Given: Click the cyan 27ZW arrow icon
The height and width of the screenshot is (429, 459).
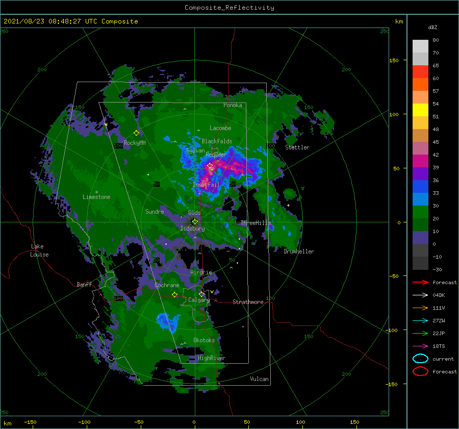Looking at the screenshot, I should (420, 321).
